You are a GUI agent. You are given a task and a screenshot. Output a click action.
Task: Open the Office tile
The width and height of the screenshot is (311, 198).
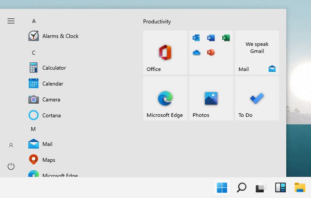(x=165, y=52)
